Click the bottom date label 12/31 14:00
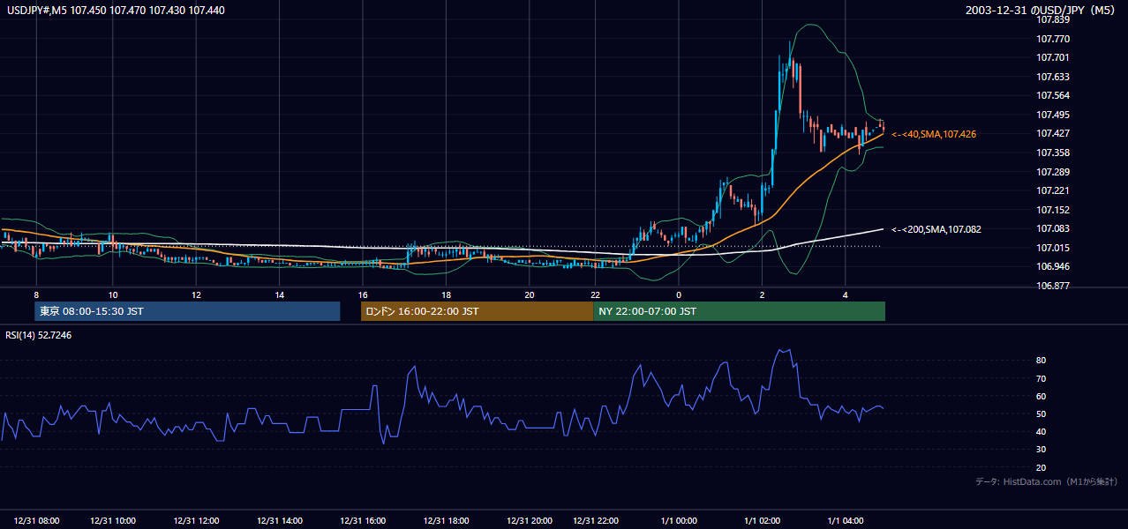 click(280, 521)
